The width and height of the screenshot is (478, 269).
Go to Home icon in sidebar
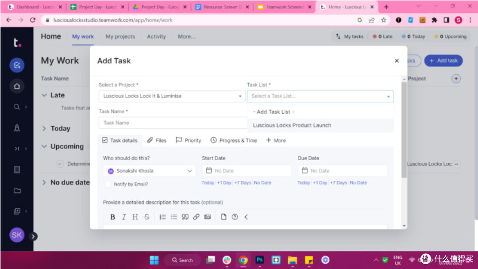[17, 86]
